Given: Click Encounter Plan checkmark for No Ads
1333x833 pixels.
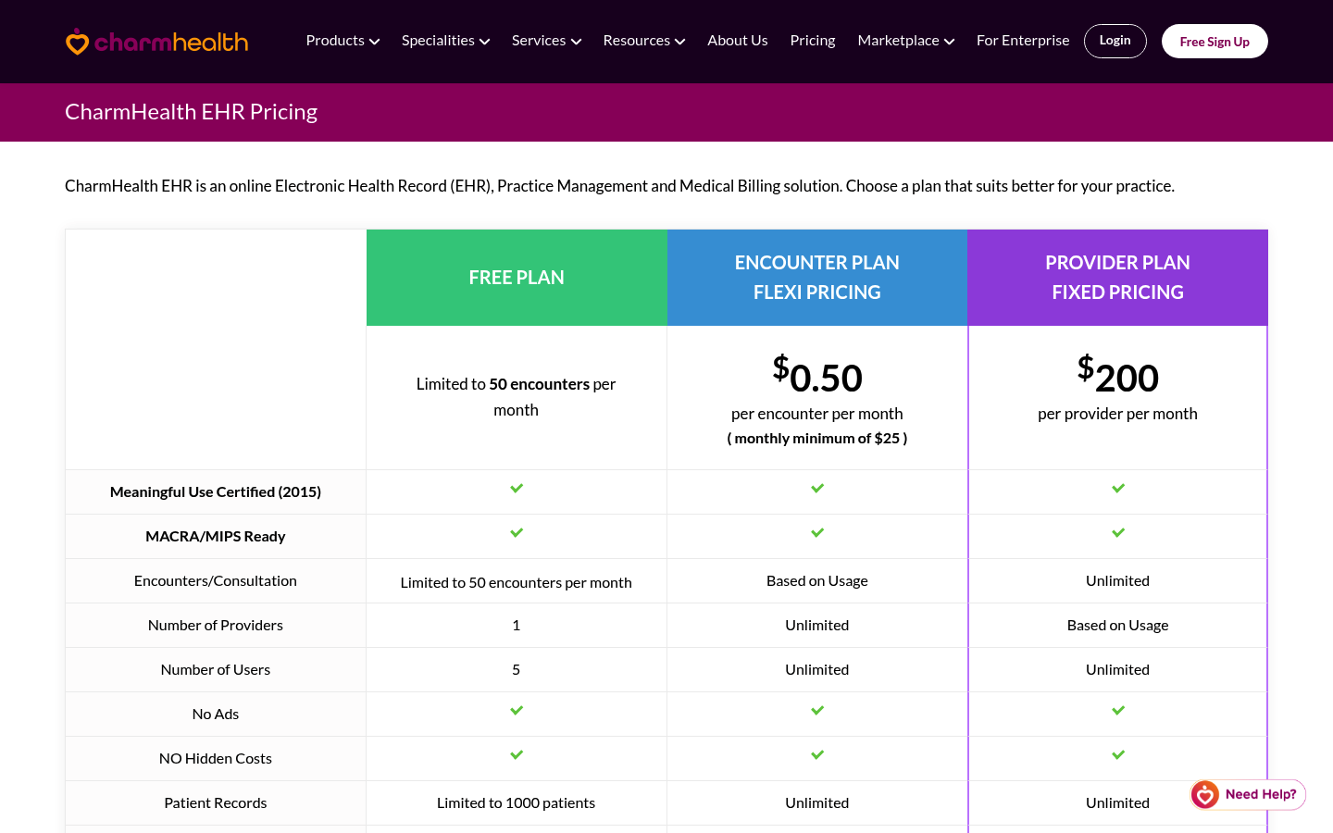Looking at the screenshot, I should (817, 710).
